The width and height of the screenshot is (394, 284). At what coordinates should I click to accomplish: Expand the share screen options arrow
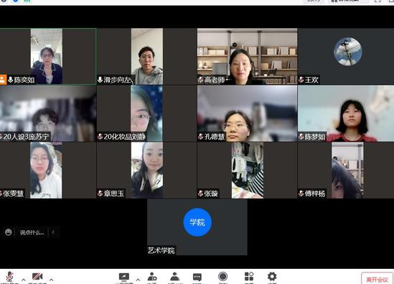[x=138, y=280]
